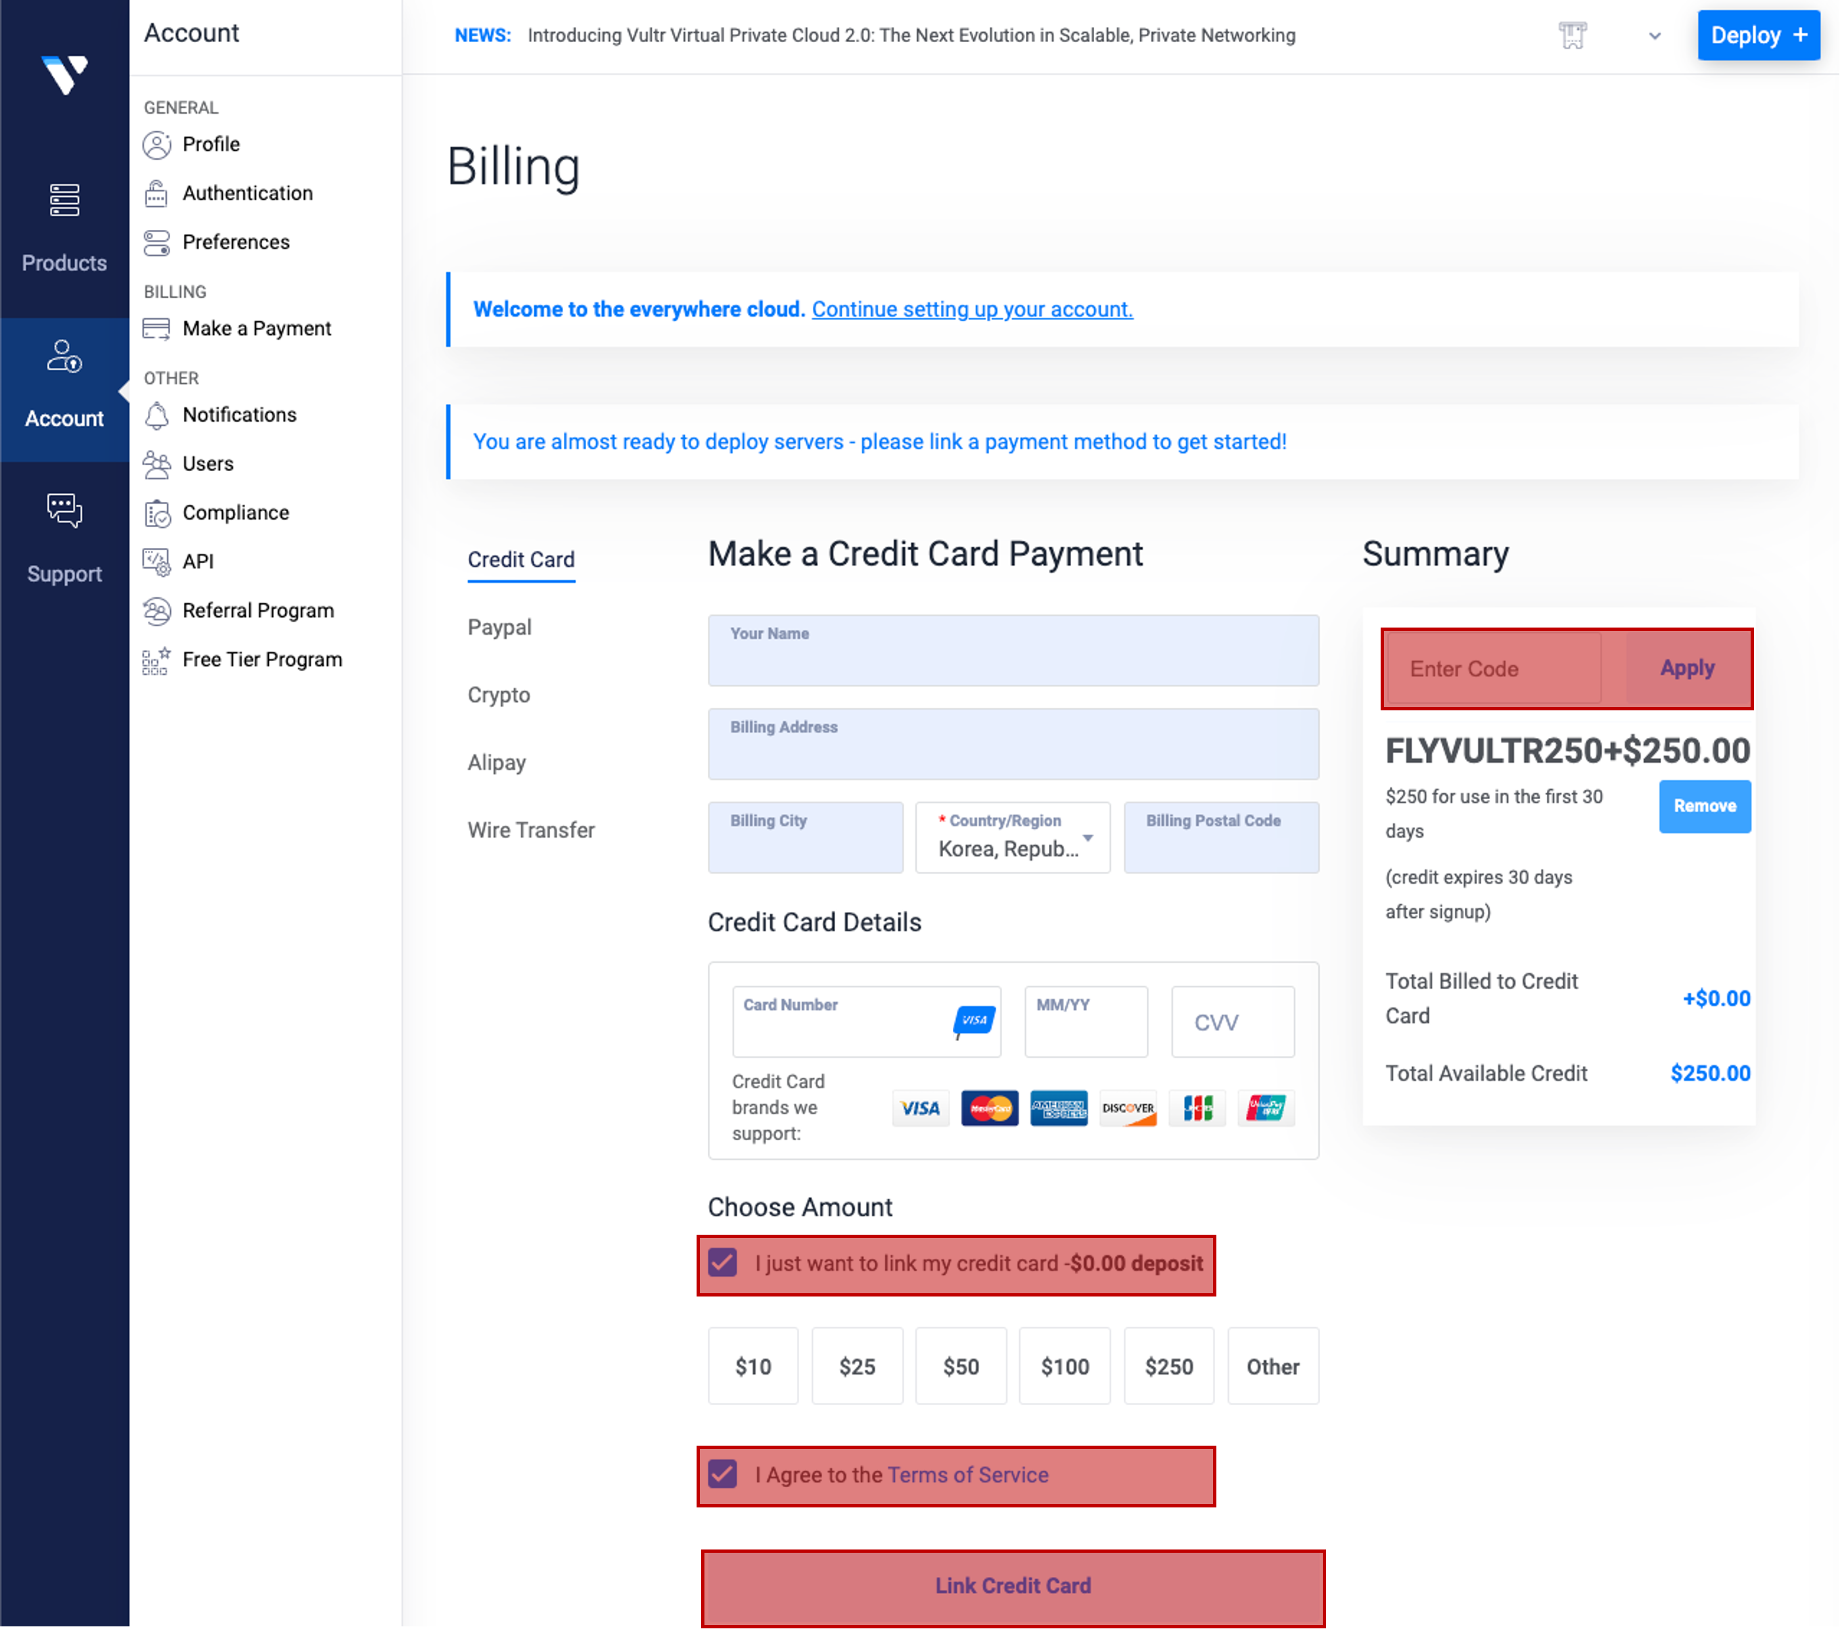Click the Profile person icon
Image resolution: width=1840 pixels, height=1629 pixels.
(x=156, y=145)
